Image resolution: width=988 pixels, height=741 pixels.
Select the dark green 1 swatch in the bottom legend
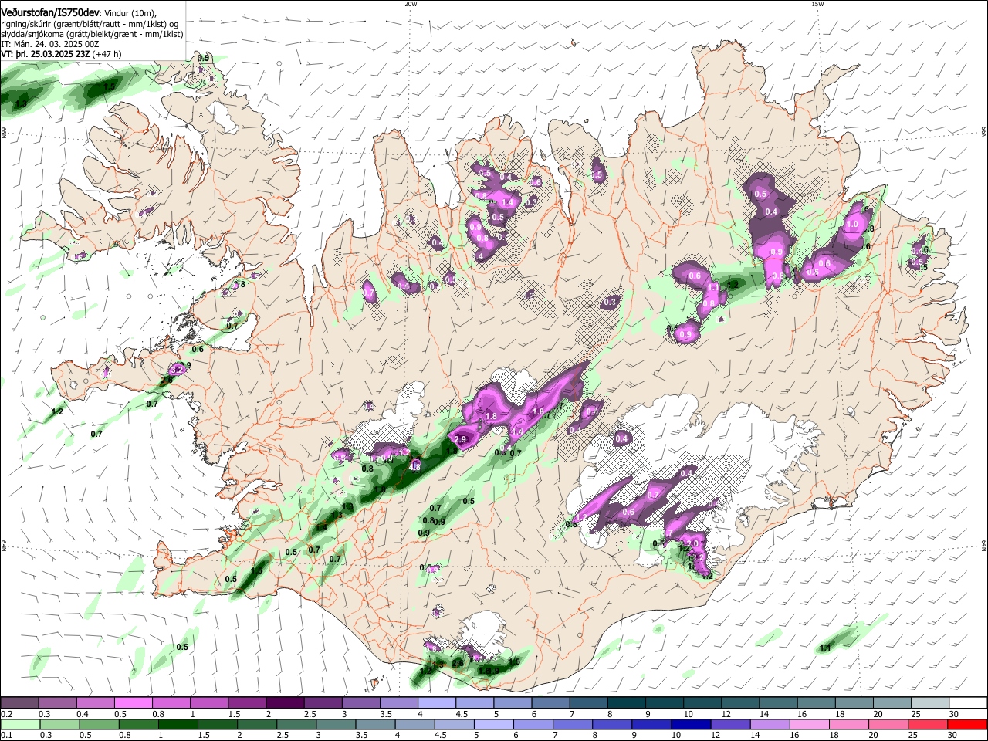pos(178,724)
